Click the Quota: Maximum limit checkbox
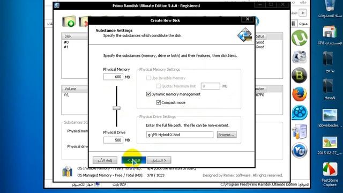Image resolution: width=343 pixels, height=193 pixels. 159,86
